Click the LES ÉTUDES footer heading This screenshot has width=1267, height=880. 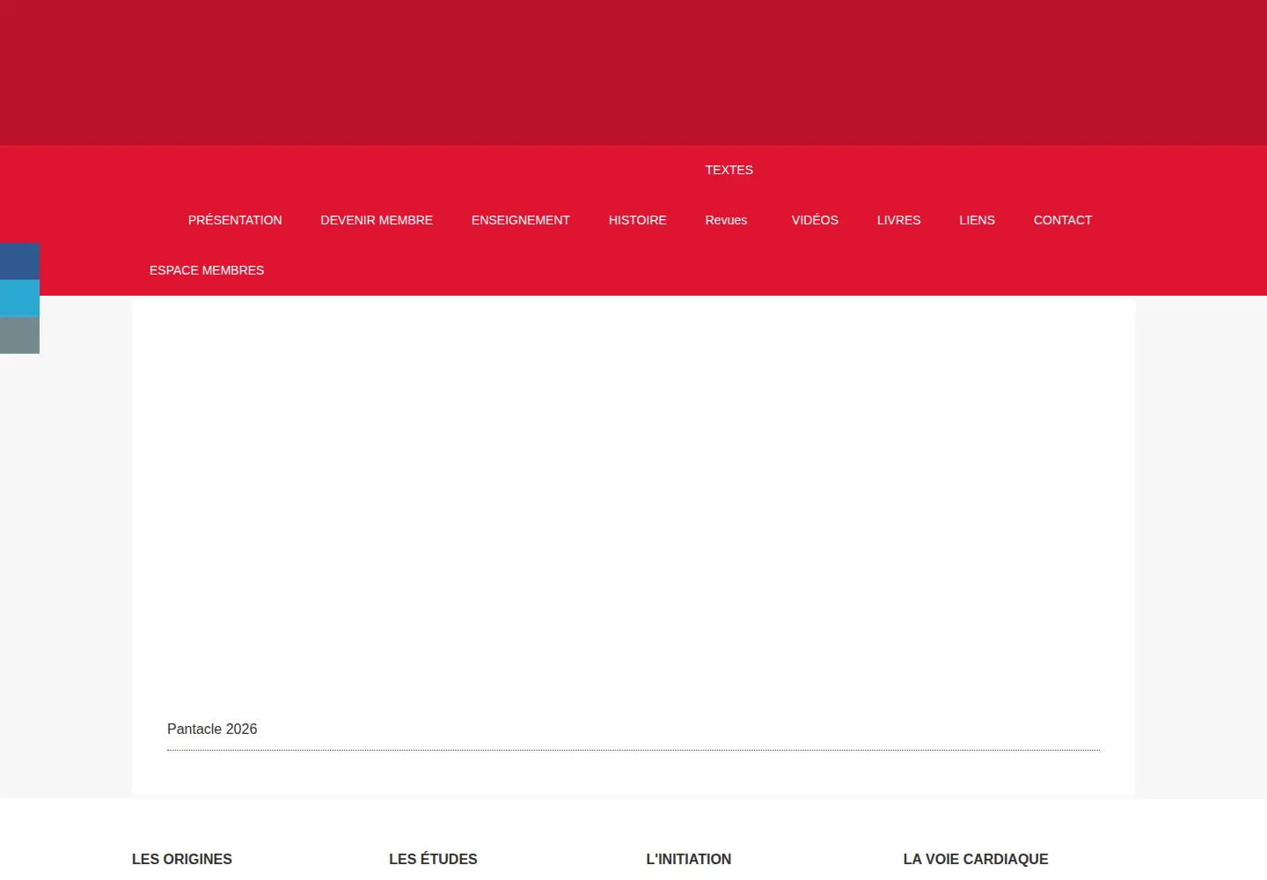[433, 859]
